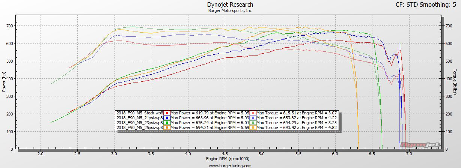Click the yellow 25psi max torque swatch
This screenshot has width=461, height=168.
tap(253, 127)
